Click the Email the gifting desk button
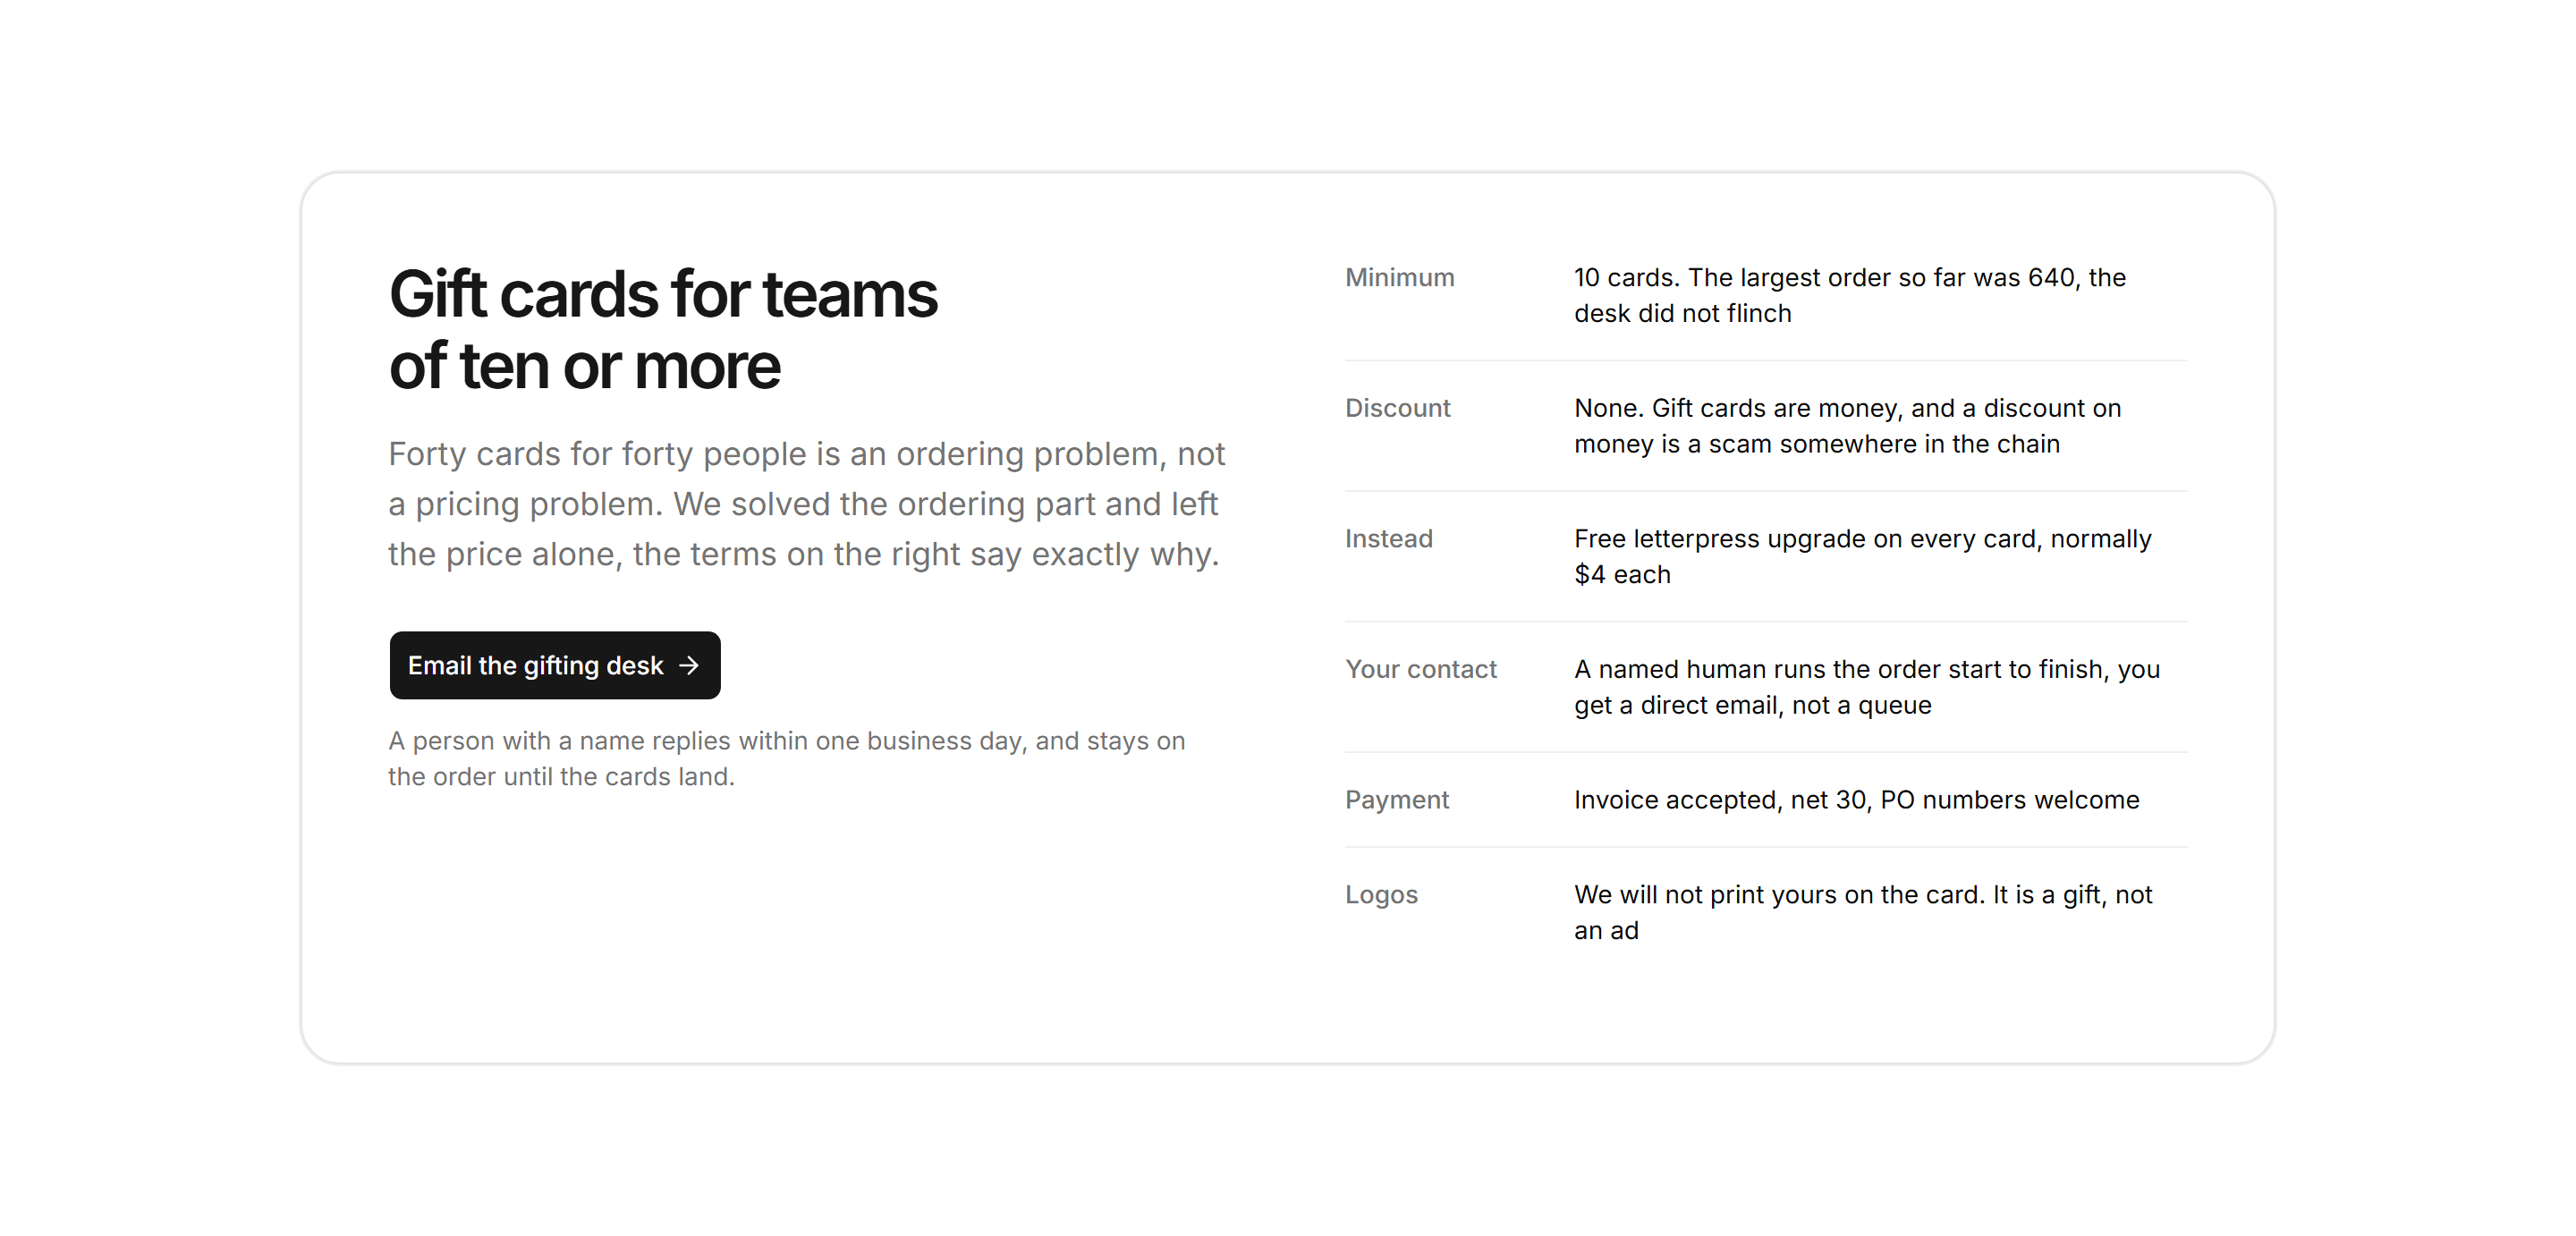Screen dimensions: 2576x1236 point(555,665)
